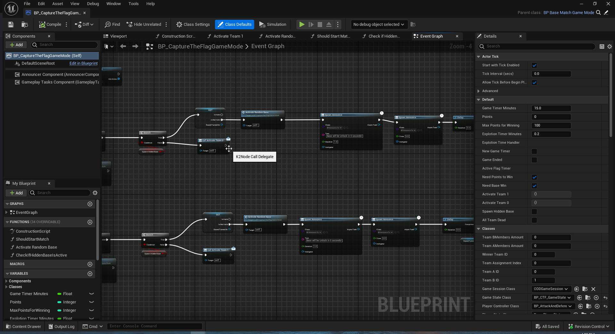The width and height of the screenshot is (615, 334).
Task: Open Find in blueprint
Action: [112, 24]
